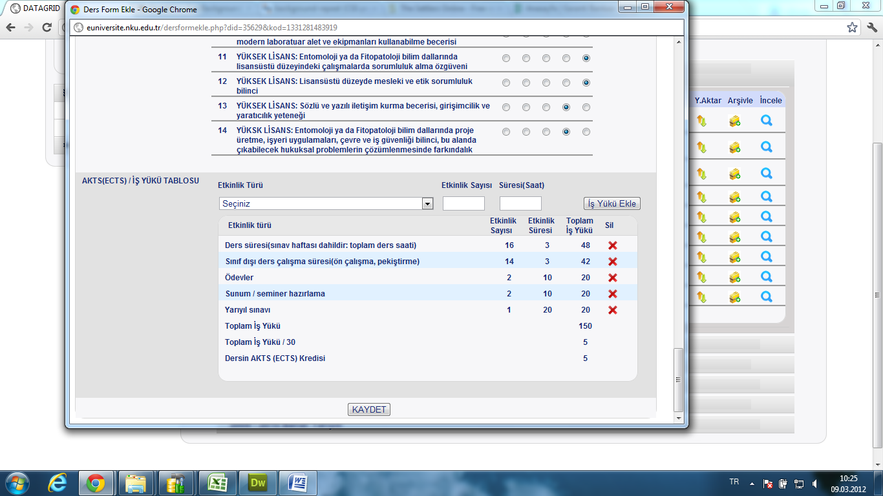Click the popup address bar URL
The image size is (883, 496).
[213, 28]
